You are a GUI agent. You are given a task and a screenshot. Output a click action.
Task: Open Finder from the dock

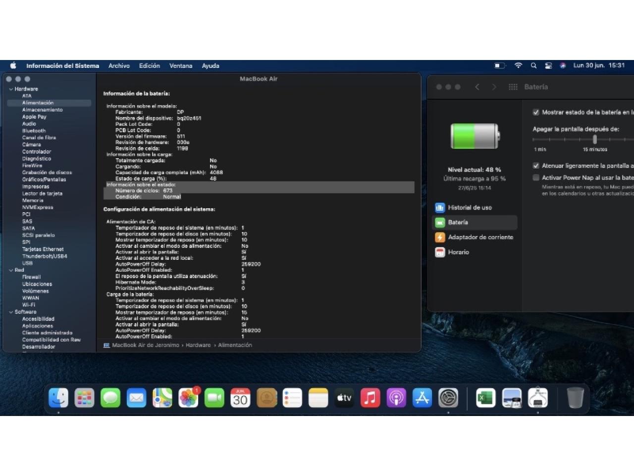pyautogui.click(x=58, y=398)
